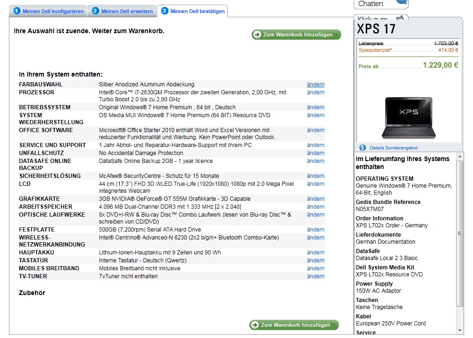This screenshot has height=338, width=473.
Task: Open the Chatten chat bubble icon
Action: click(401, 2)
